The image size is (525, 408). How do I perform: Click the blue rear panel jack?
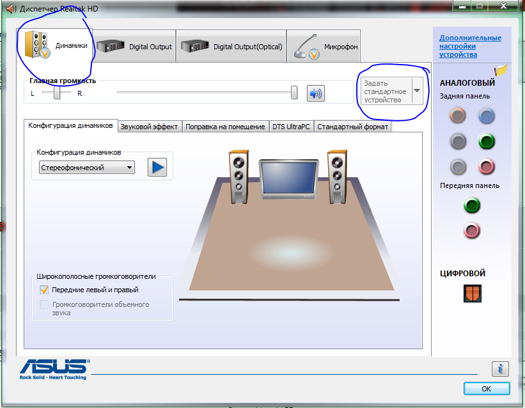coord(487,116)
